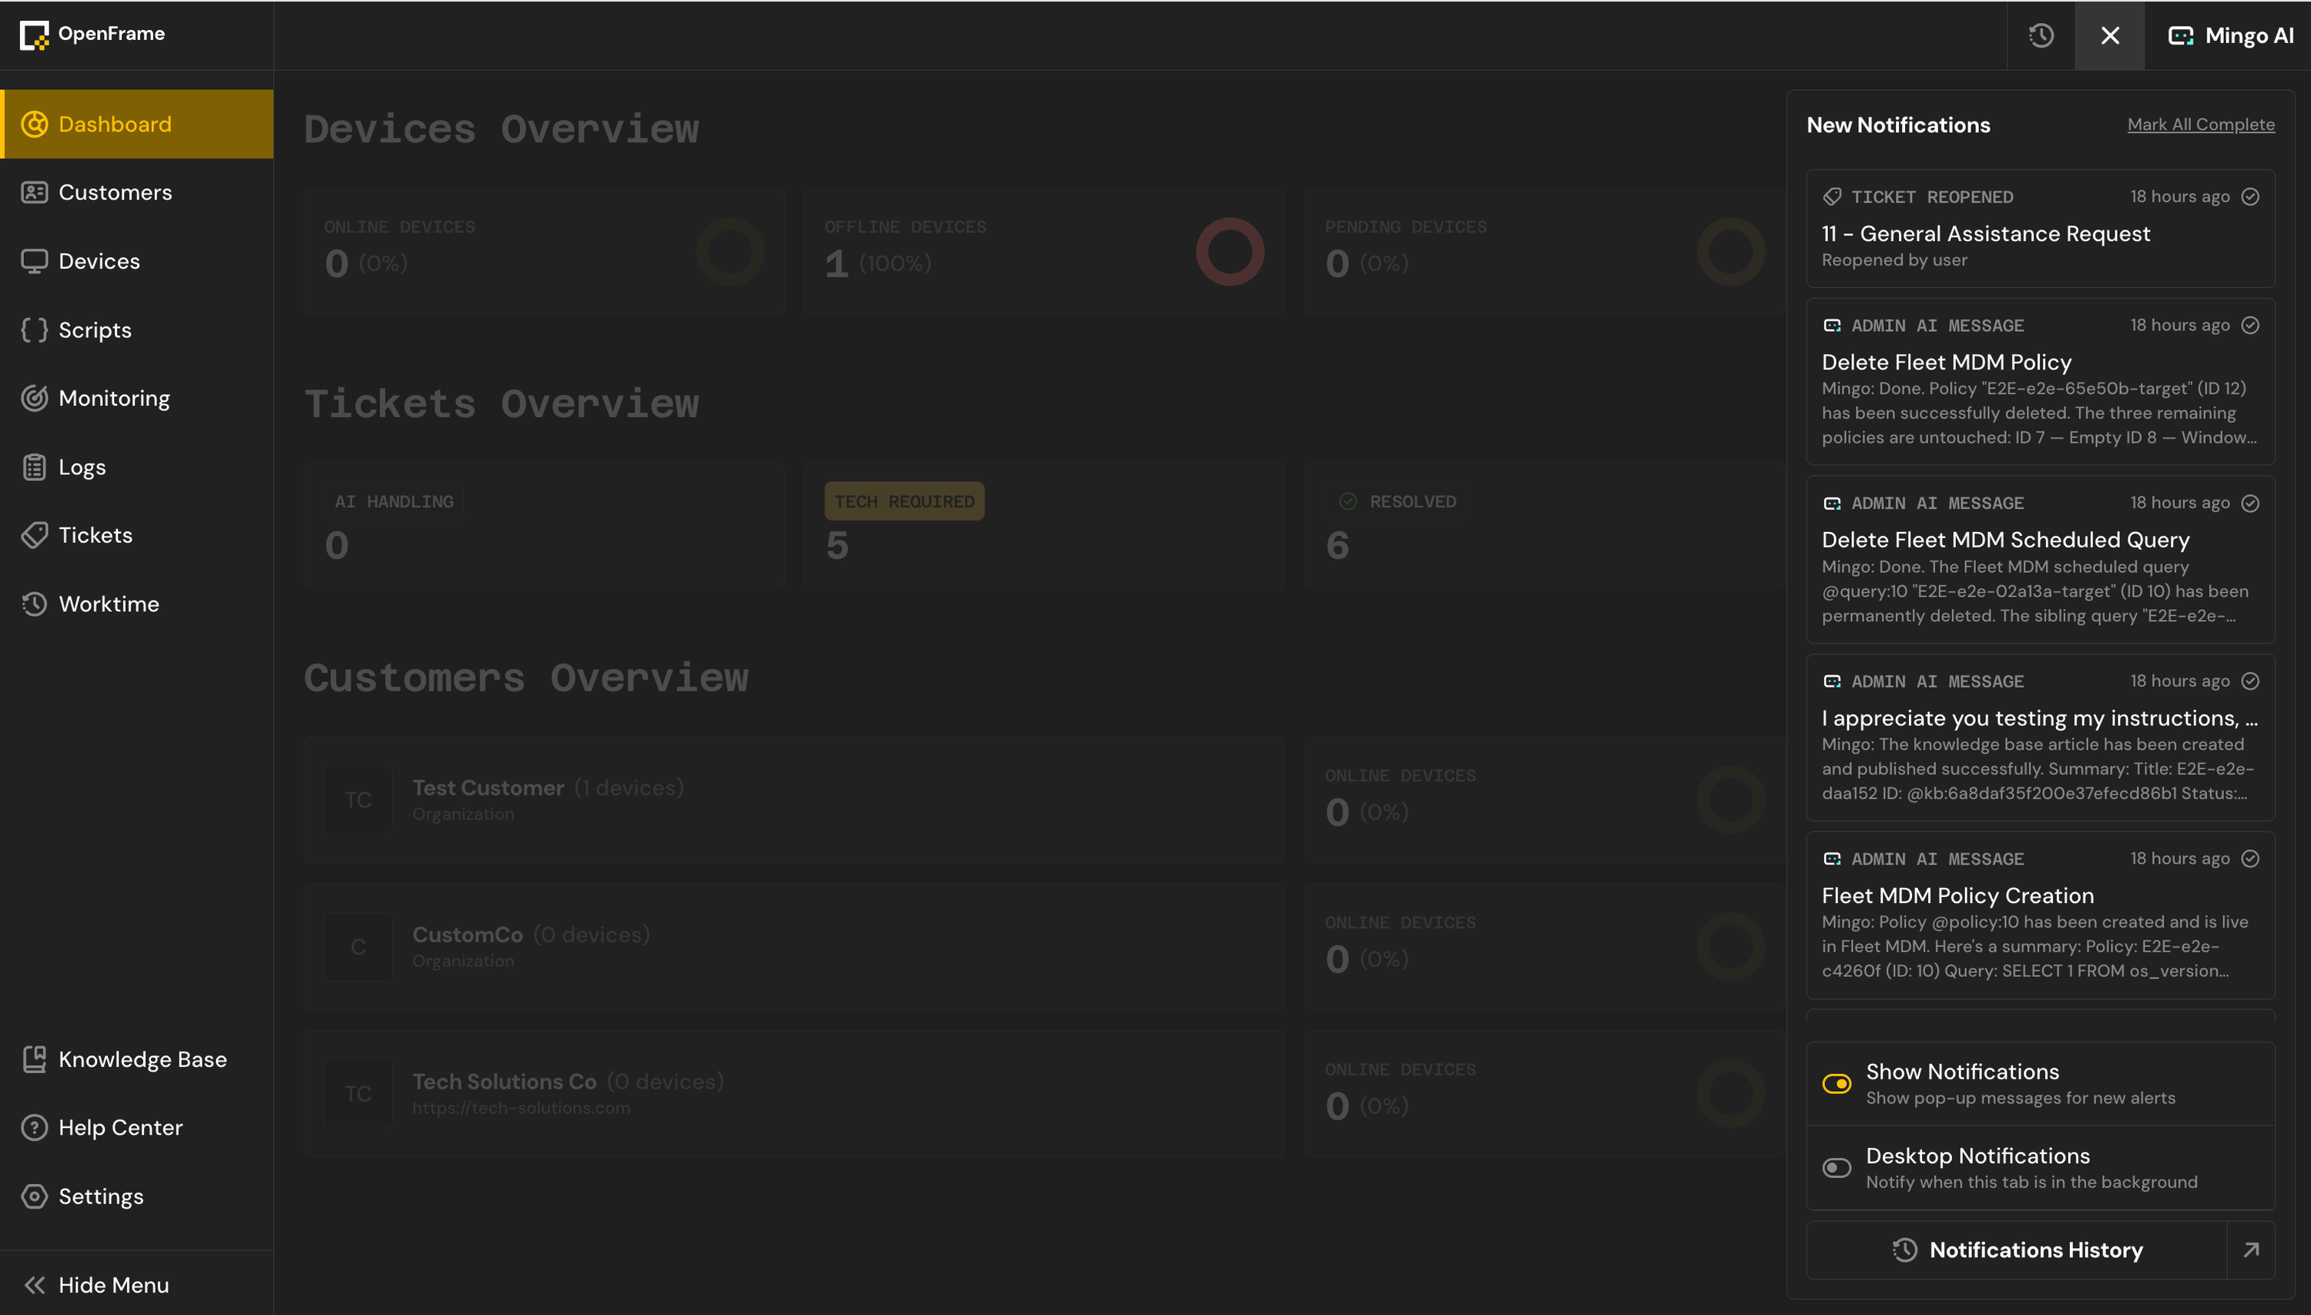Image resolution: width=2311 pixels, height=1315 pixels.
Task: Mark the 'I appreciate you testing' notification complete
Action: click(2250, 681)
